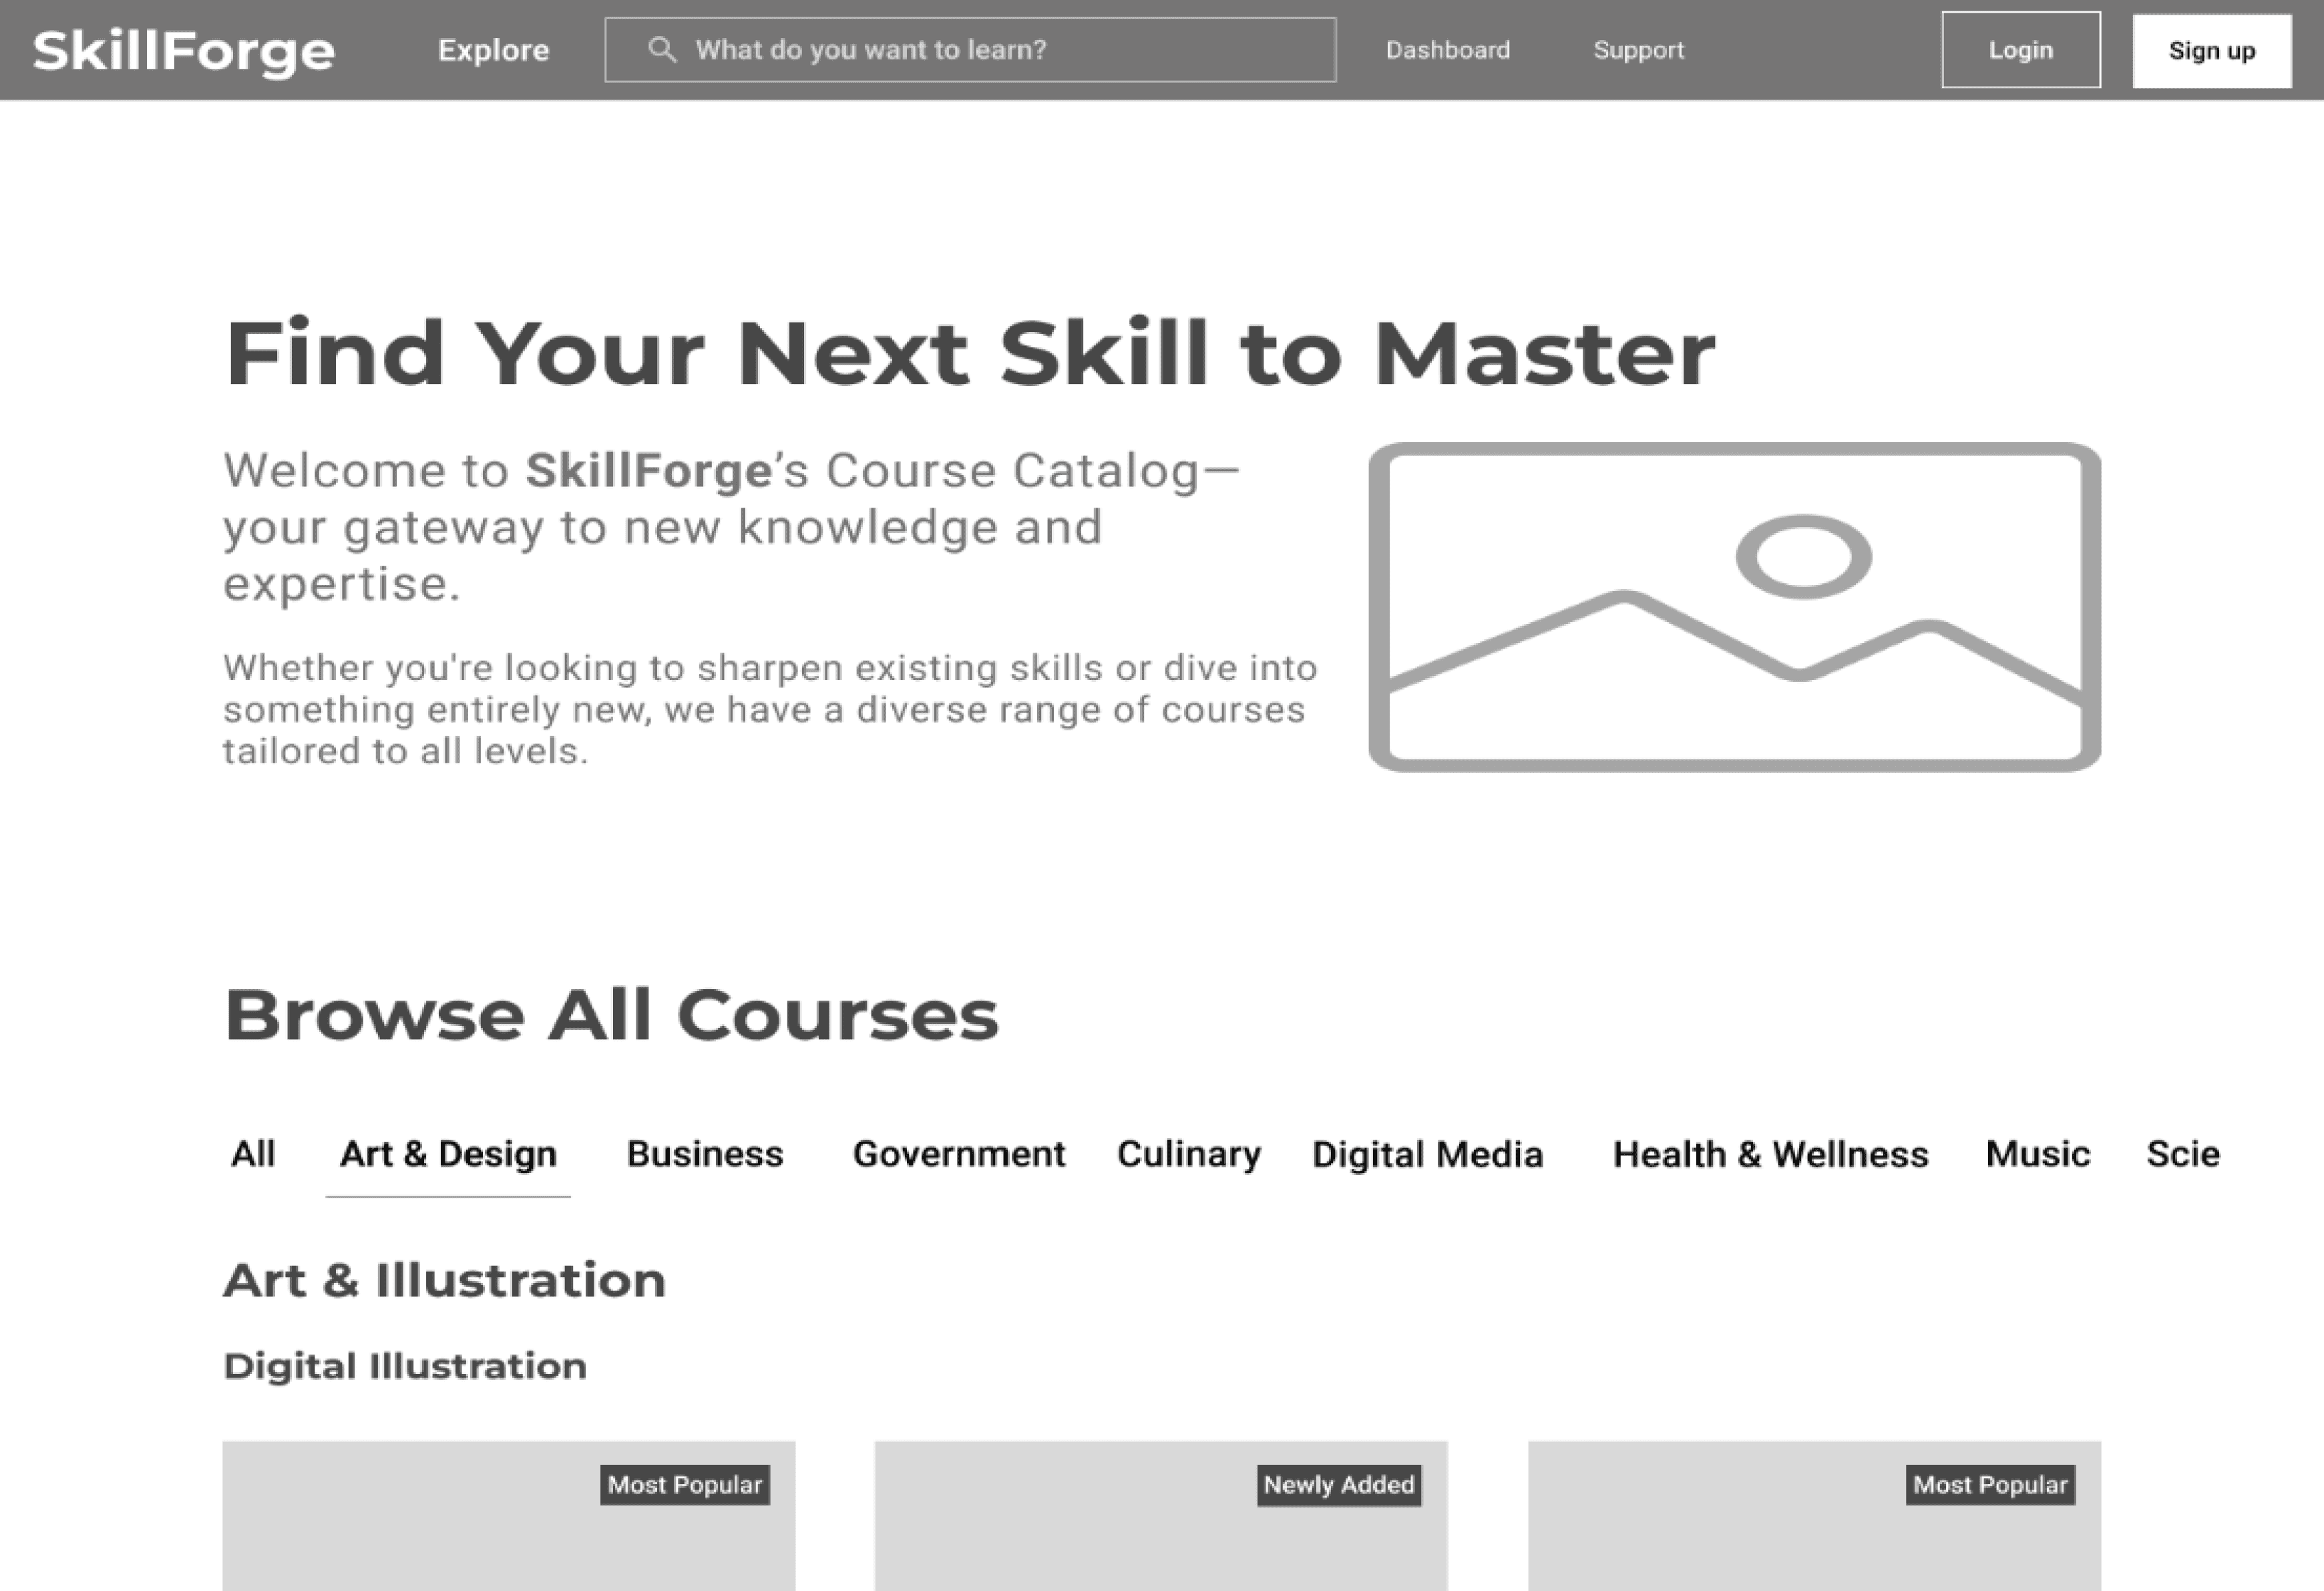Select the Music category tab
The width and height of the screenshot is (2324, 1591).
point(2037,1154)
